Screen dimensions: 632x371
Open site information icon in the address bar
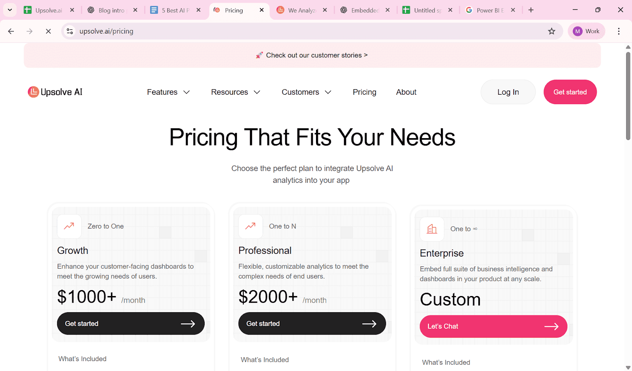coord(70,31)
